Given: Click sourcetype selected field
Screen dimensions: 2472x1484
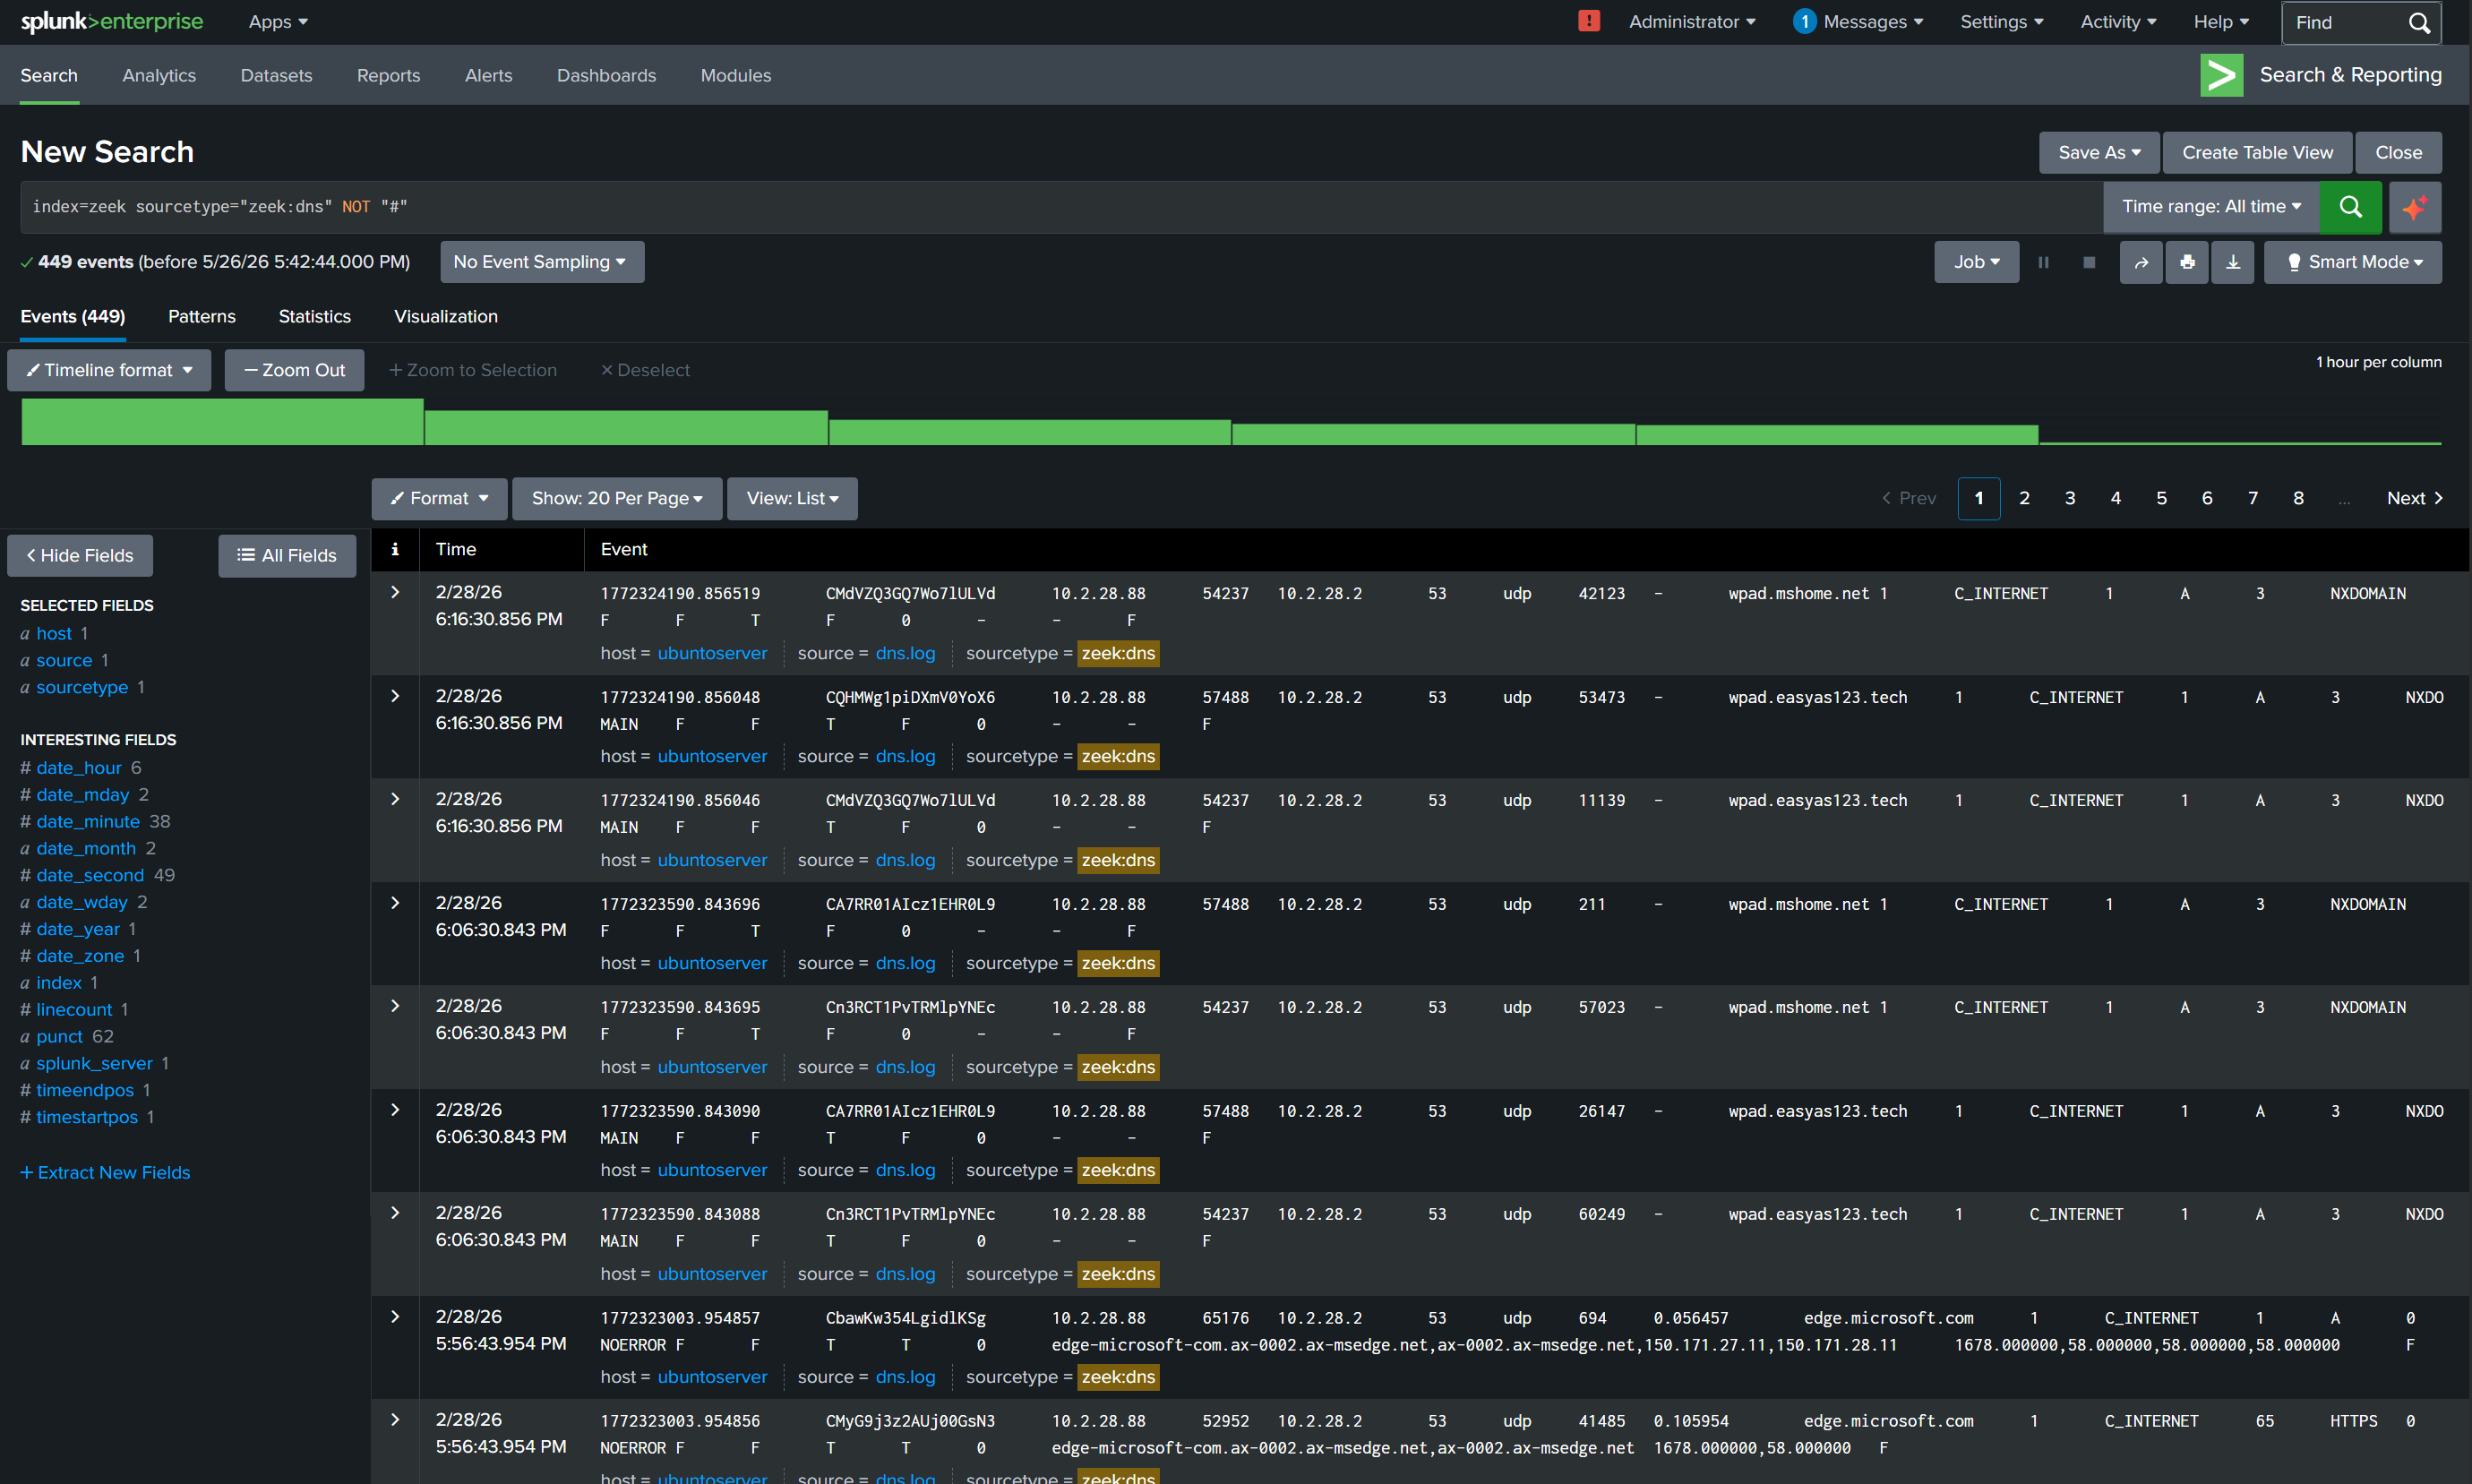Looking at the screenshot, I should point(82,687).
